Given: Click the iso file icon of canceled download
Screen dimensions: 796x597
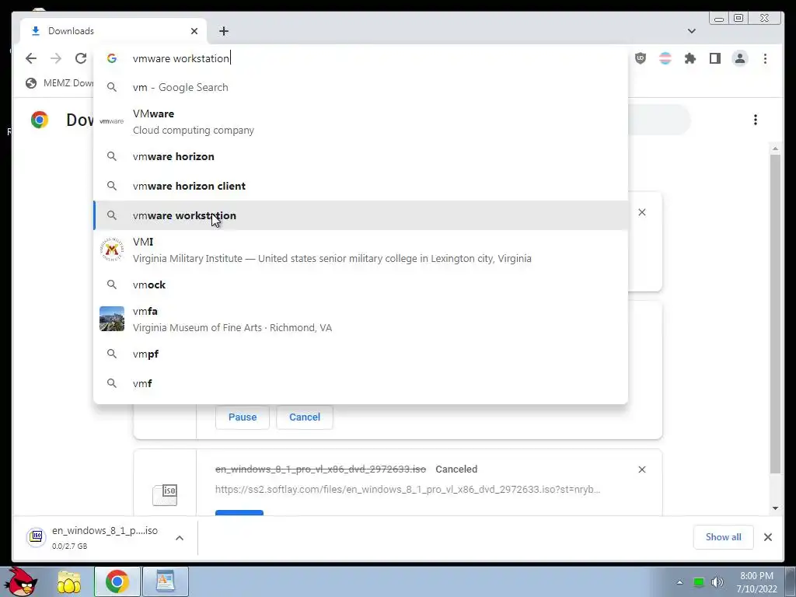Looking at the screenshot, I should coord(165,494).
